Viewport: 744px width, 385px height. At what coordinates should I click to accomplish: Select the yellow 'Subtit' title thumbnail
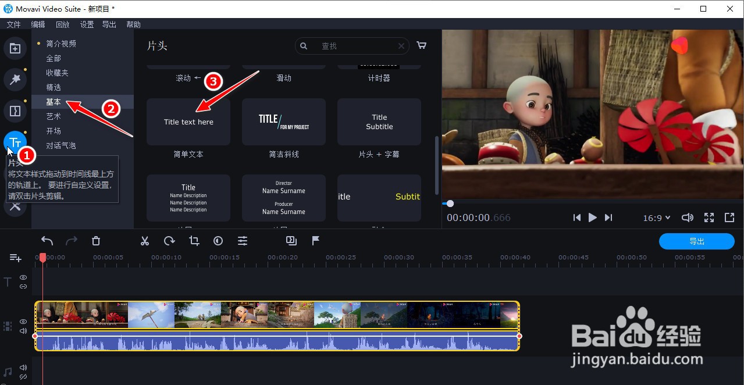(x=379, y=198)
